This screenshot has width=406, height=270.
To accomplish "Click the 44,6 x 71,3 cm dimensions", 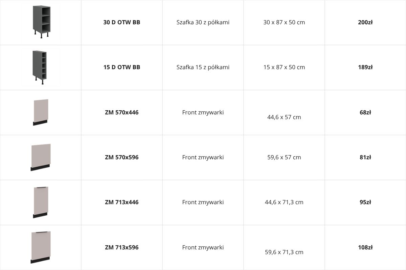I will [x=284, y=202].
